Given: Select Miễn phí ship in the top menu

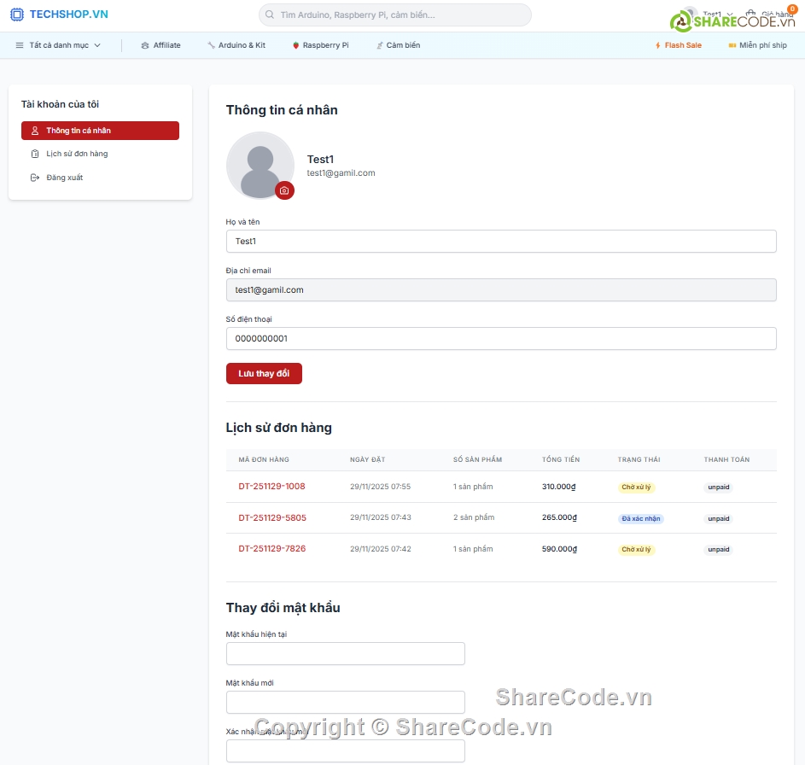Looking at the screenshot, I should [758, 44].
